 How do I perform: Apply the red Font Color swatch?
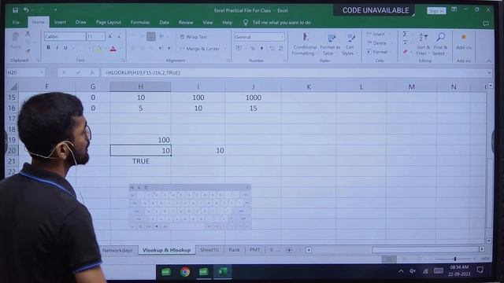click(x=113, y=49)
